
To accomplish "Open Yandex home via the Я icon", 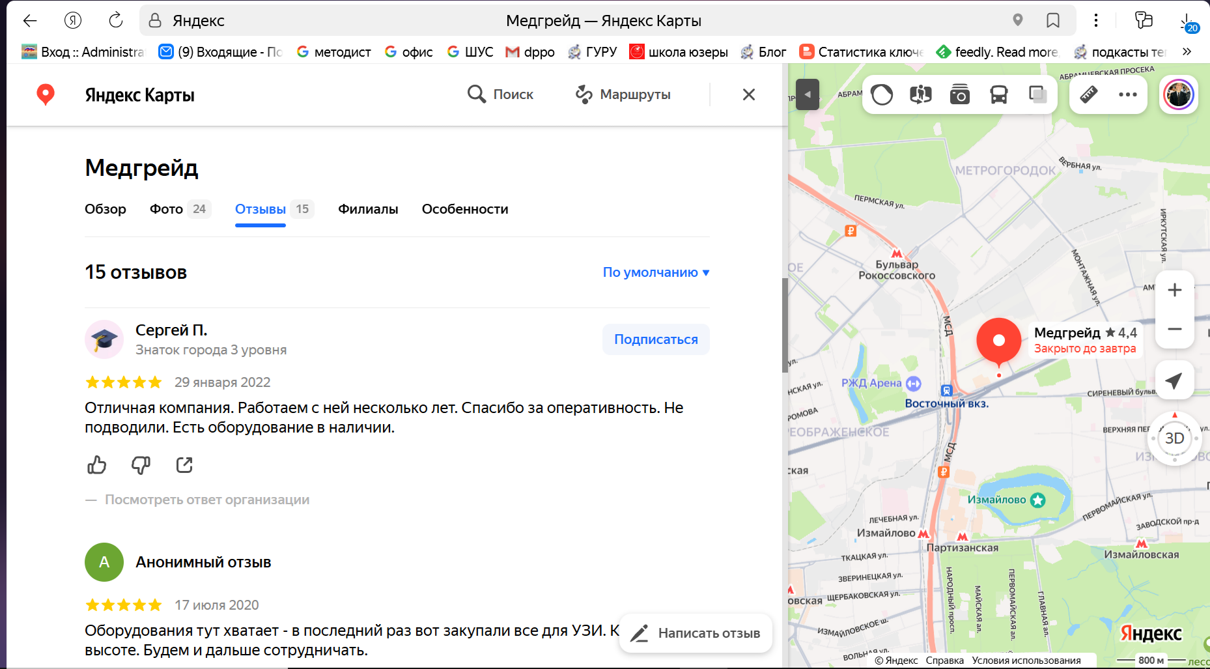I will point(73,21).
